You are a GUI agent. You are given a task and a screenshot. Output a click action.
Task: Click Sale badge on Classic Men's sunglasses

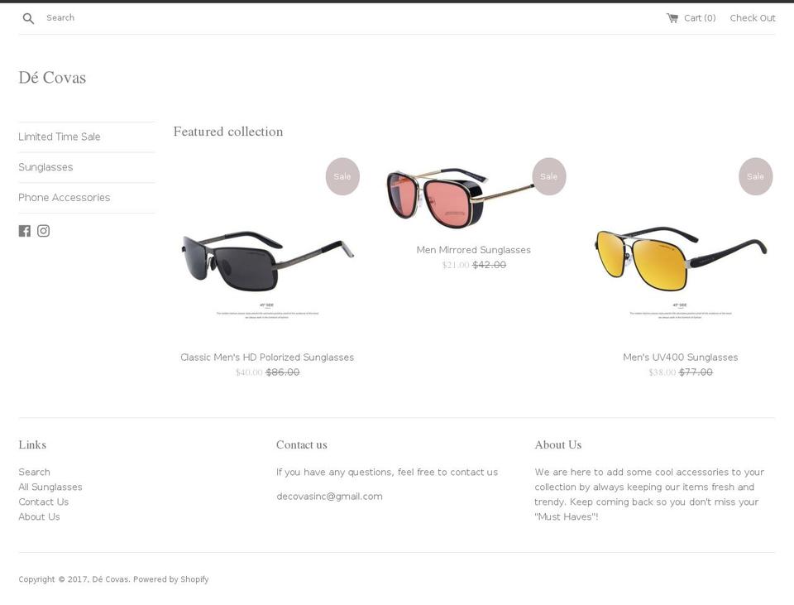click(x=342, y=176)
